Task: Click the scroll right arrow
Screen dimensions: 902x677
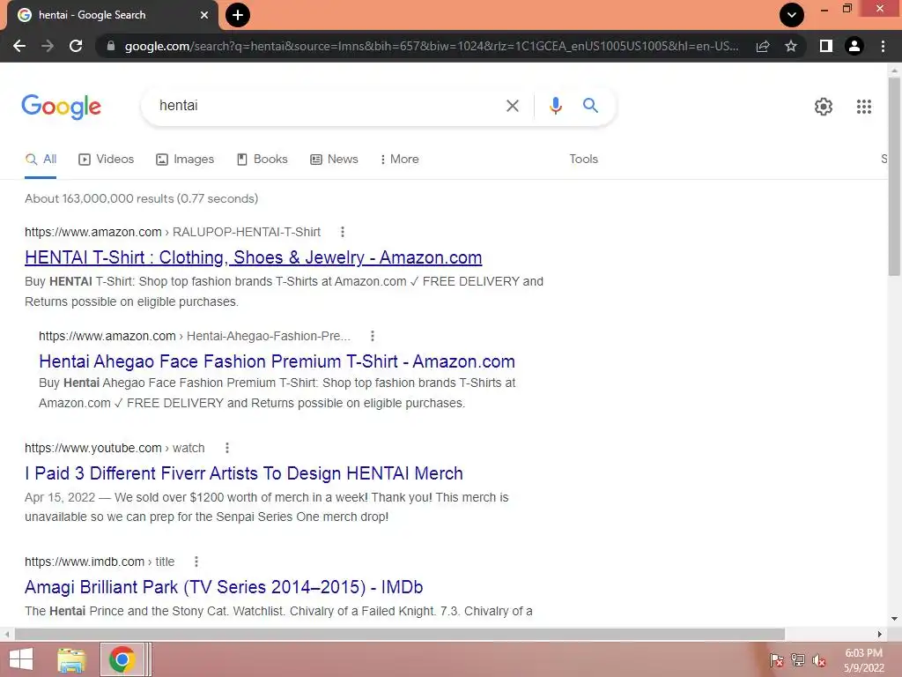Action: [880, 634]
